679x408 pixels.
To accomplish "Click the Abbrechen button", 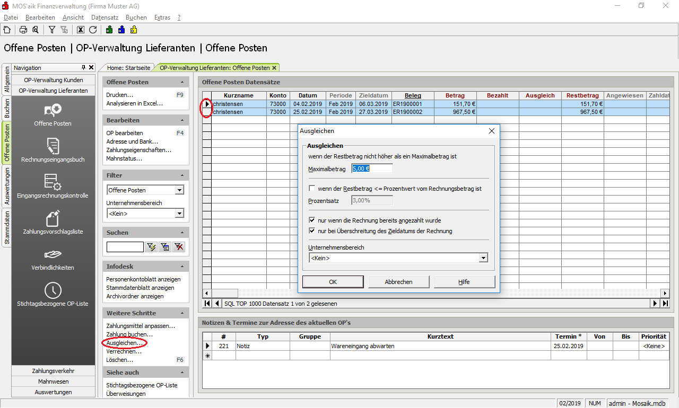I will click(x=398, y=282).
